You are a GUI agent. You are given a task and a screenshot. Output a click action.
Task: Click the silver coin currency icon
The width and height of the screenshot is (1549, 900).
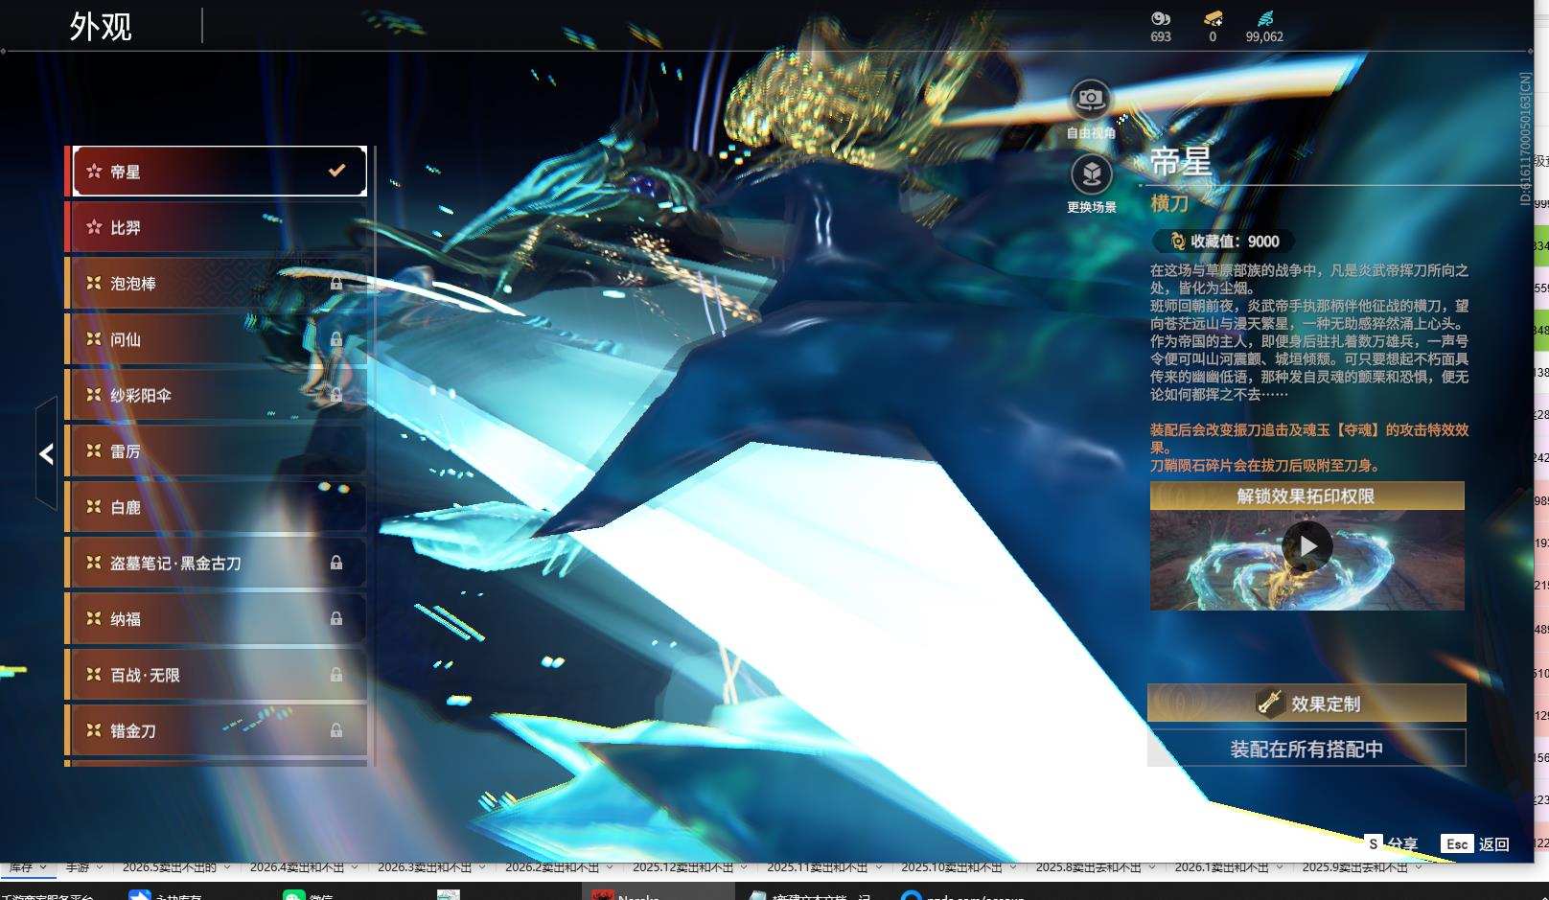tap(1161, 18)
